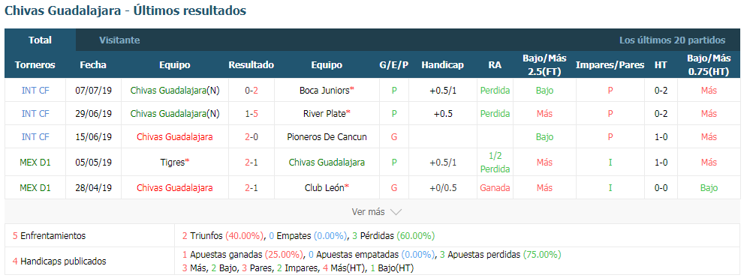Click the G/E/P column header
This screenshot has height=278, width=744.
(394, 65)
